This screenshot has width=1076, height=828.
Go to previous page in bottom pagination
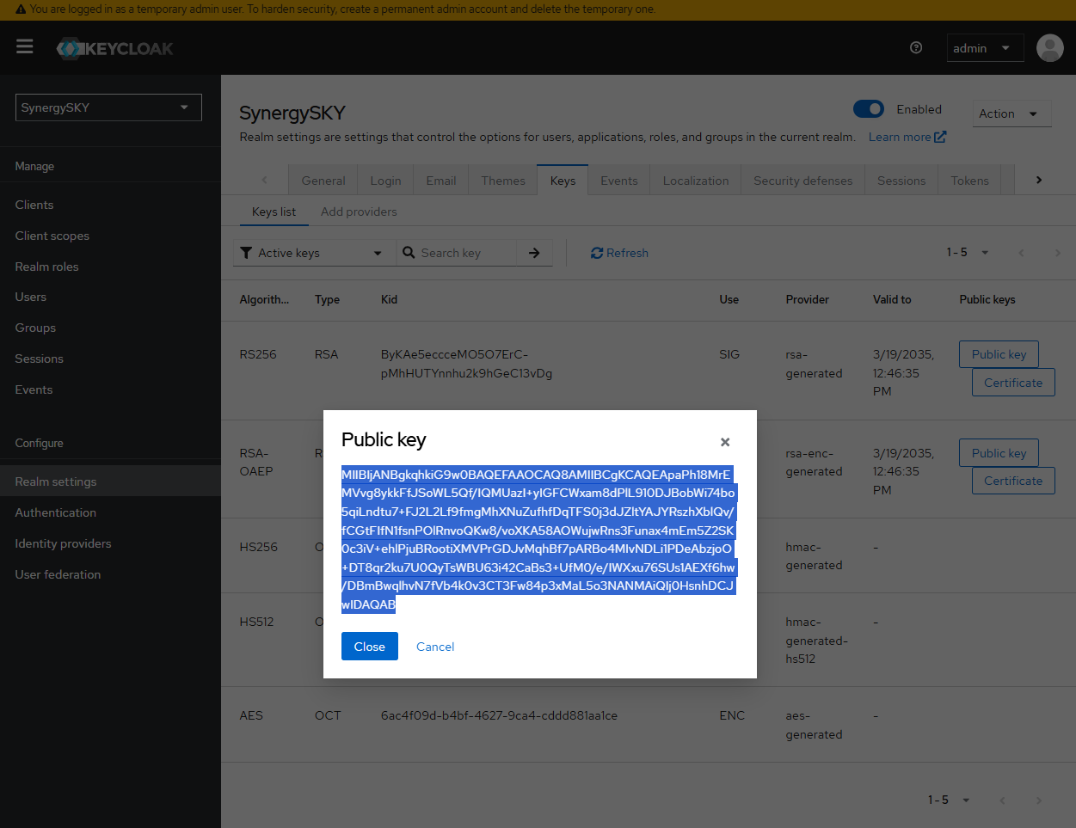[x=1002, y=800]
